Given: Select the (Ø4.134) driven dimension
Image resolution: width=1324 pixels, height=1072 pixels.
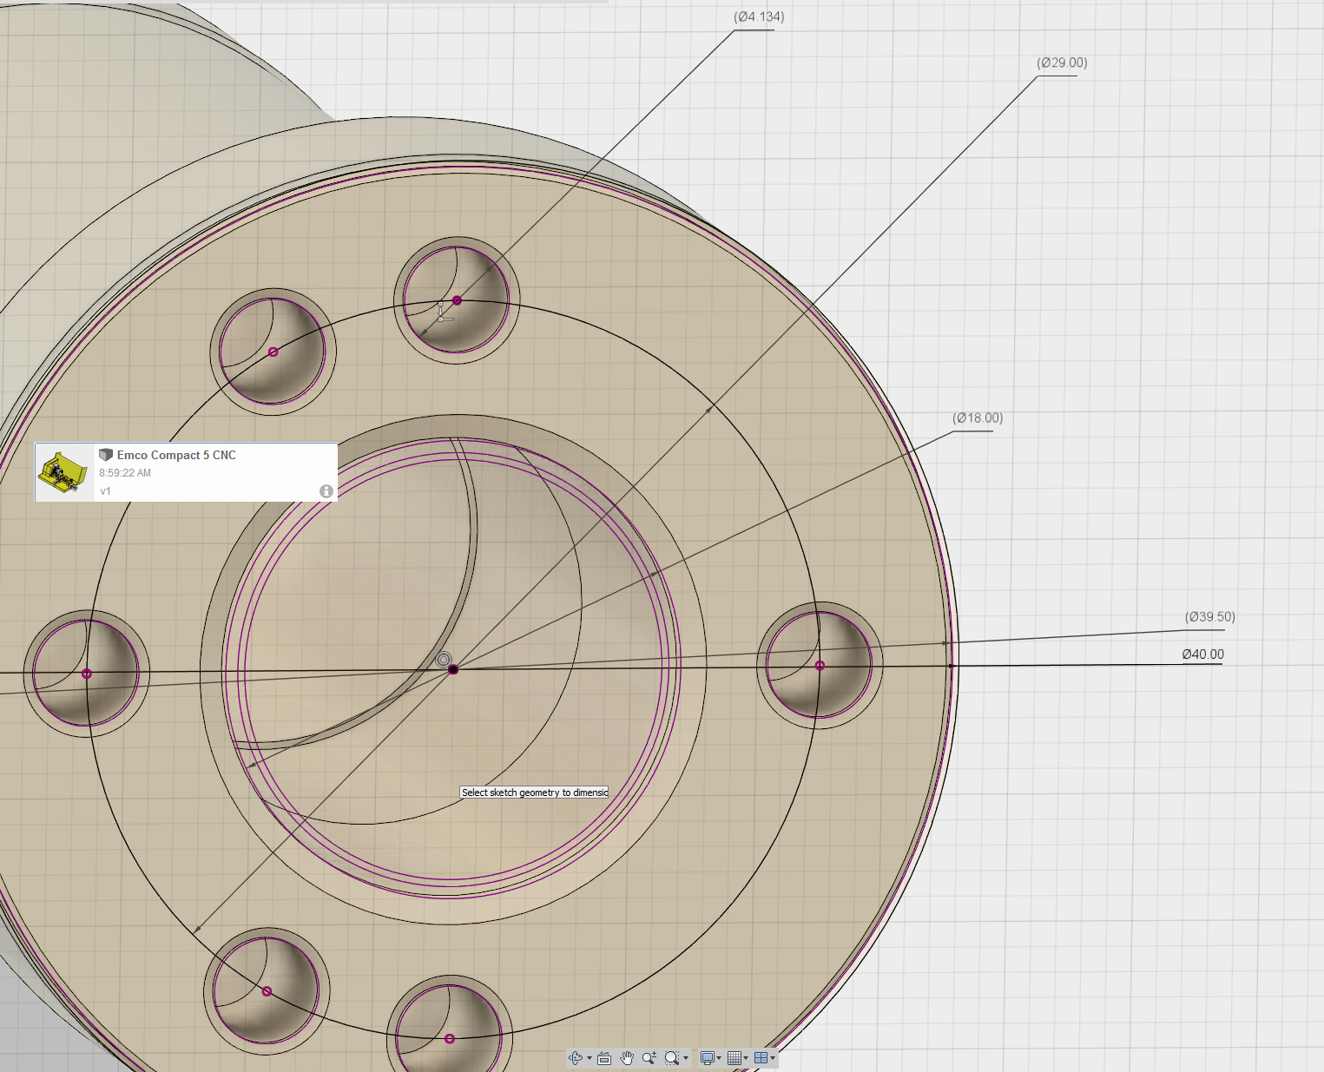Looking at the screenshot, I should pos(759,17).
